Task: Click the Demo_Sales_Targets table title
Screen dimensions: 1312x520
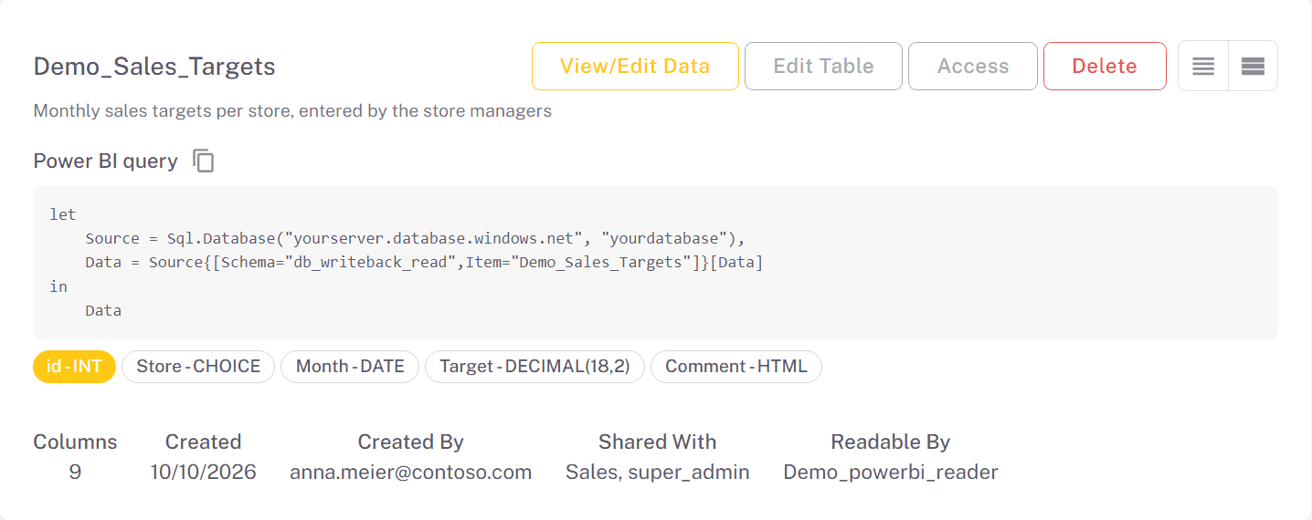Action: point(154,67)
